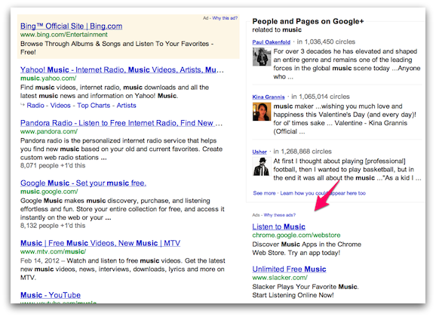Click the www.bing.com/Entertainment URL
Screen dimensions: 436x317
(64, 35)
